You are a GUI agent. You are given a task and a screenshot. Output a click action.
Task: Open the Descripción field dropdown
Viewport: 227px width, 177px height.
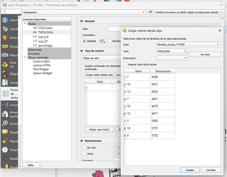(x=172, y=58)
